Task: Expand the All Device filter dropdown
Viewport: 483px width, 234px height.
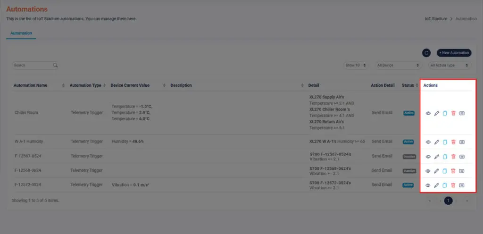Action: click(398, 65)
